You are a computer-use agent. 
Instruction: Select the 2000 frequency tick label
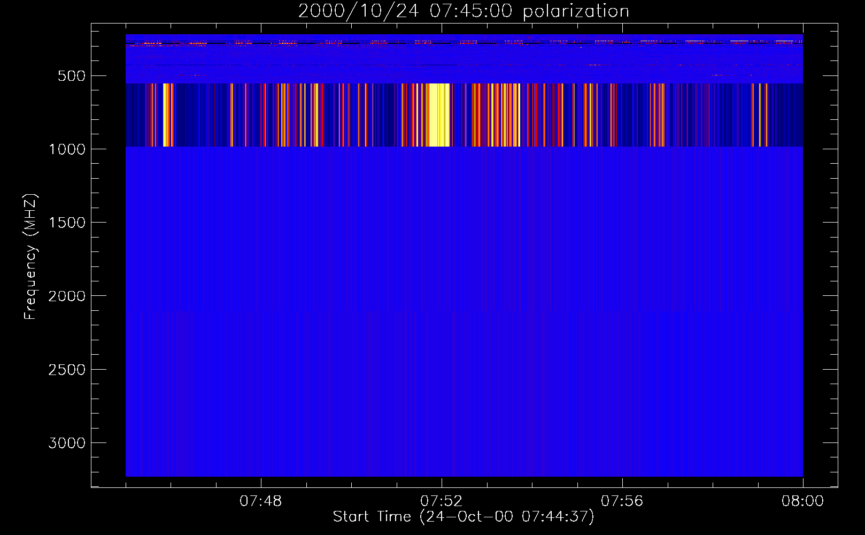click(x=67, y=296)
